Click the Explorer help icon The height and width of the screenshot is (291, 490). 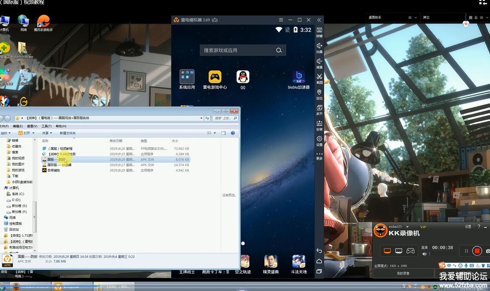tap(233, 133)
